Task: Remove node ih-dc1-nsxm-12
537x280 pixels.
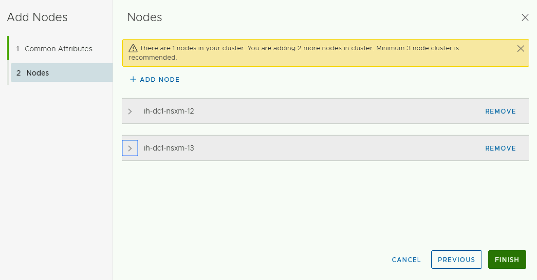Action: (500, 111)
